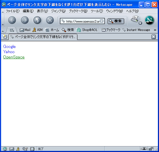The image size is (159, 152).
Task: Follow the green OpenSpace link
Action: (x=14, y=57)
